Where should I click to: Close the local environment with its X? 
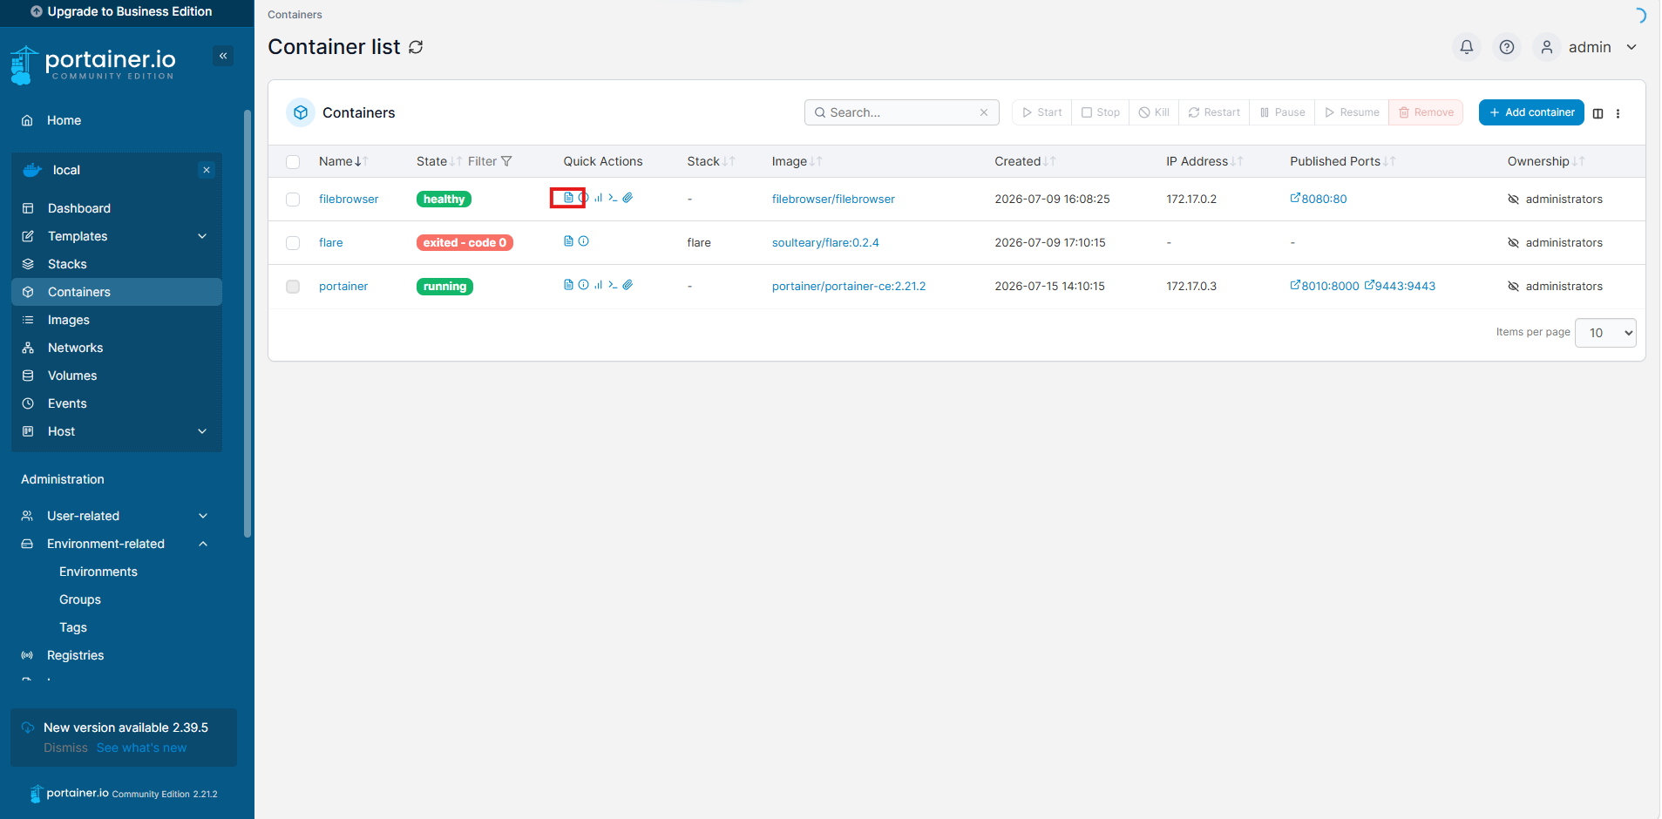[x=207, y=170]
